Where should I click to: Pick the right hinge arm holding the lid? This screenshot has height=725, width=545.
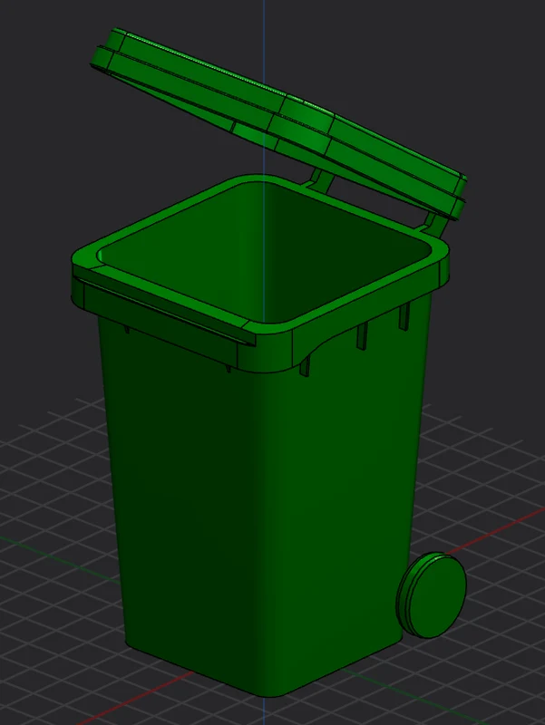pyautogui.click(x=435, y=224)
